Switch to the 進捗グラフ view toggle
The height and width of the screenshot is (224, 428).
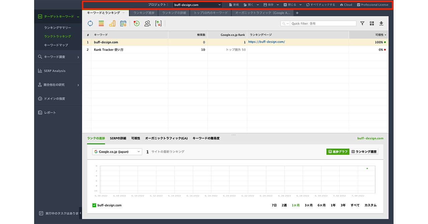click(338, 152)
